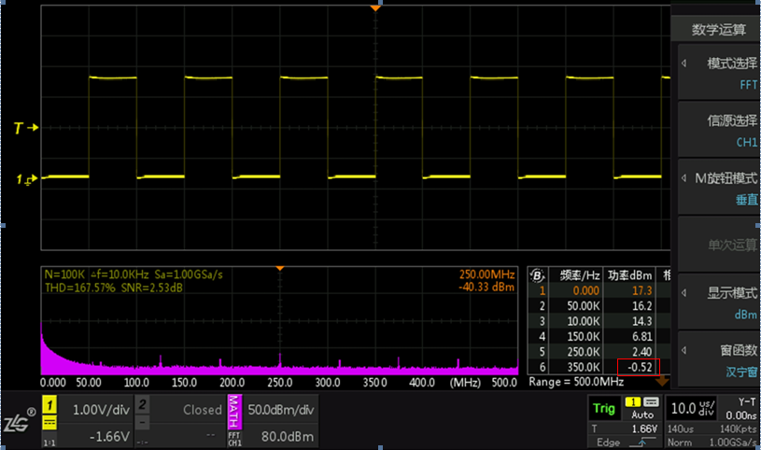Screen dimensions: 761x450
Task: Click the 数学运算 menu title
Action: click(717, 30)
